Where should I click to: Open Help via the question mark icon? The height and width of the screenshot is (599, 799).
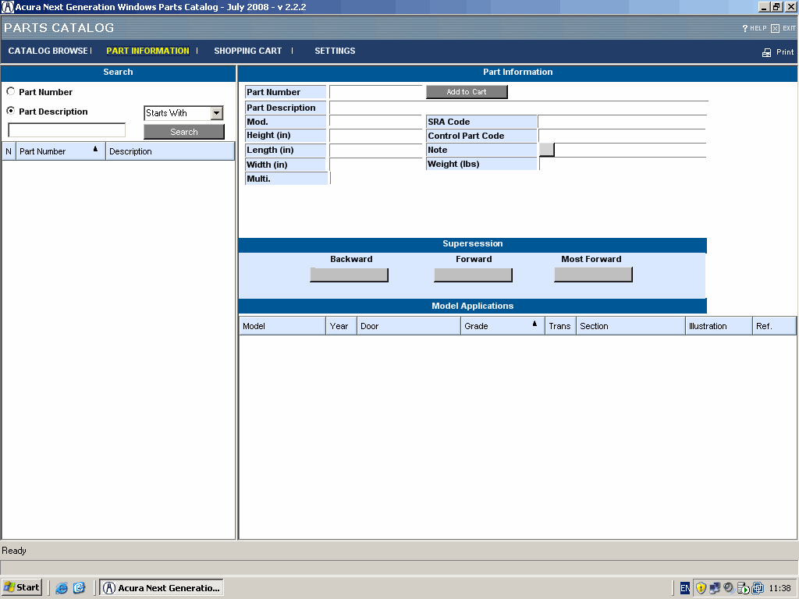click(x=745, y=28)
